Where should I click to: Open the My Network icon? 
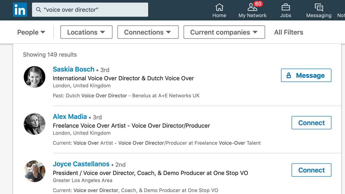[x=252, y=7]
